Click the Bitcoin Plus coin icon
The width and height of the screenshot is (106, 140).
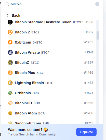(x=10, y=73)
